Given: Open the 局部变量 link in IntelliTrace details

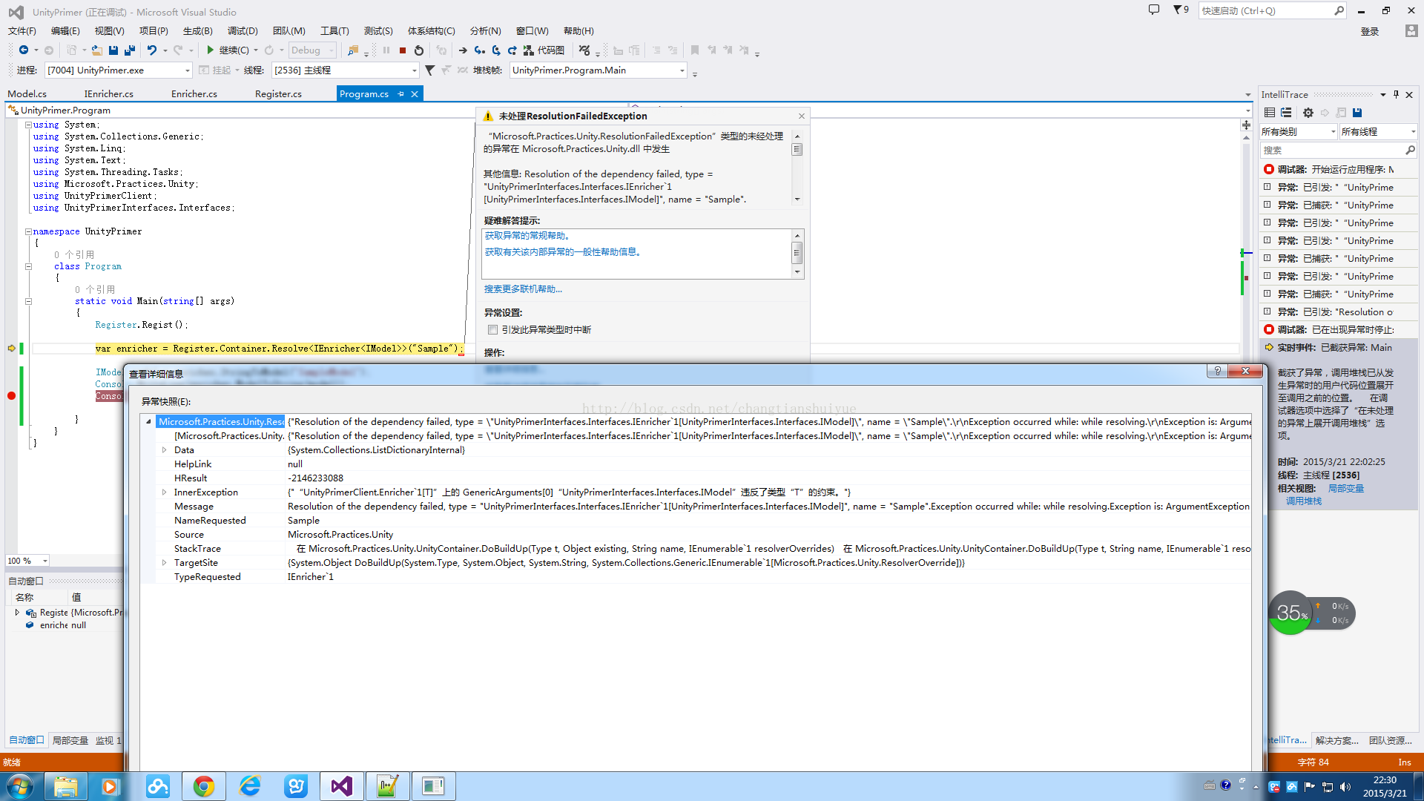Looking at the screenshot, I should (x=1345, y=488).
